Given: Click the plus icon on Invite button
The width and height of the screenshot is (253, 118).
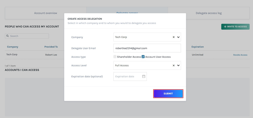Looking at the screenshot, I should (225, 27).
